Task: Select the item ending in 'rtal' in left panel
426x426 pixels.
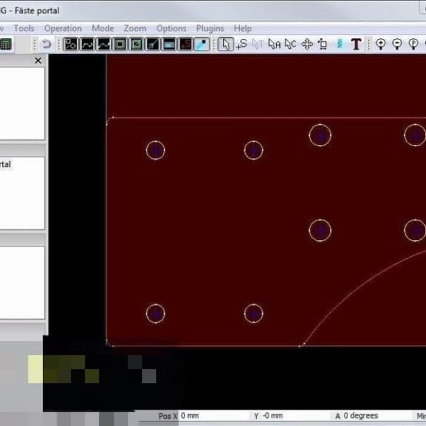Action: tap(5, 164)
